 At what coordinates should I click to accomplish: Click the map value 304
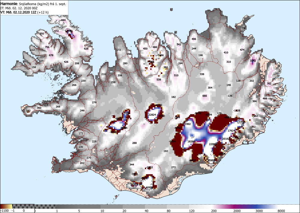(x=210, y=88)
